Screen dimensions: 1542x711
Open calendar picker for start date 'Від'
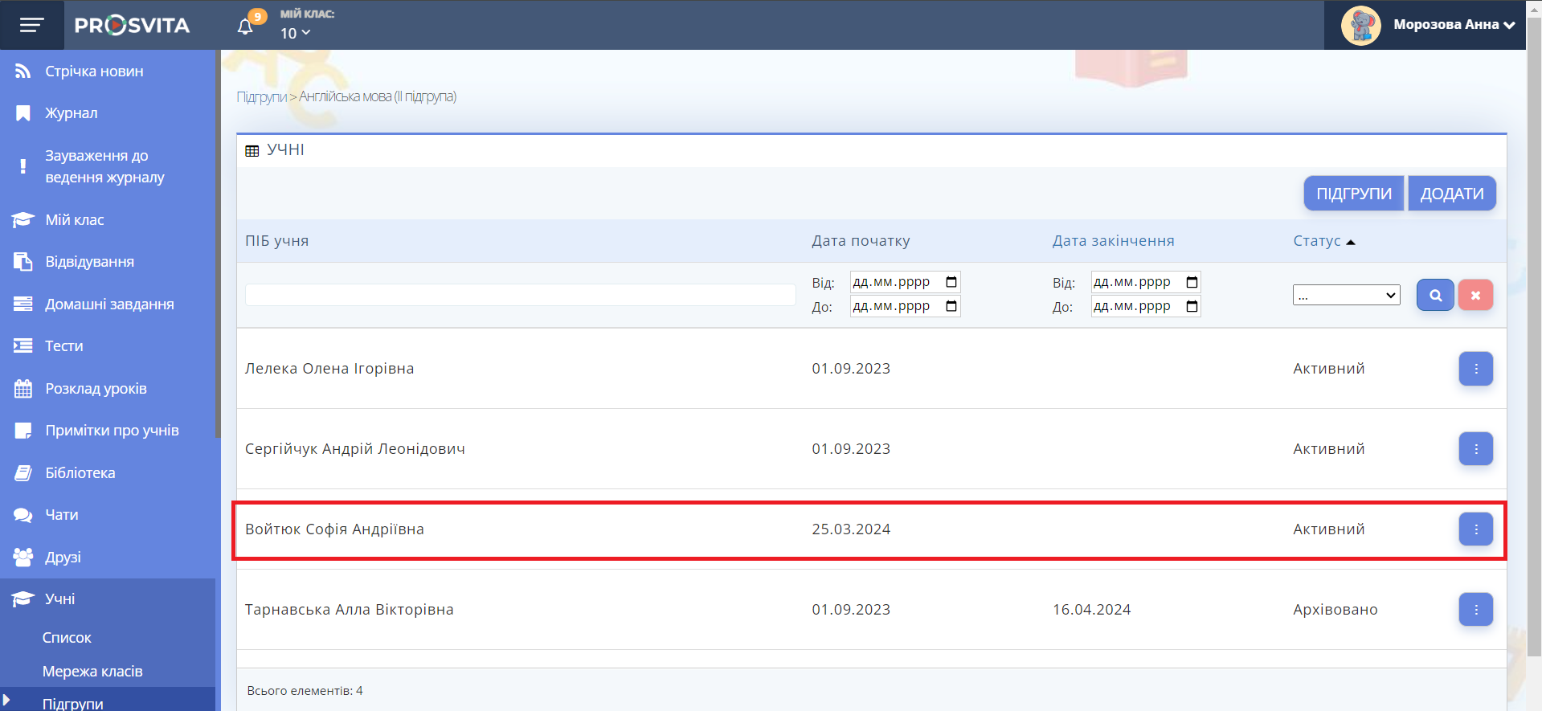[x=951, y=282]
